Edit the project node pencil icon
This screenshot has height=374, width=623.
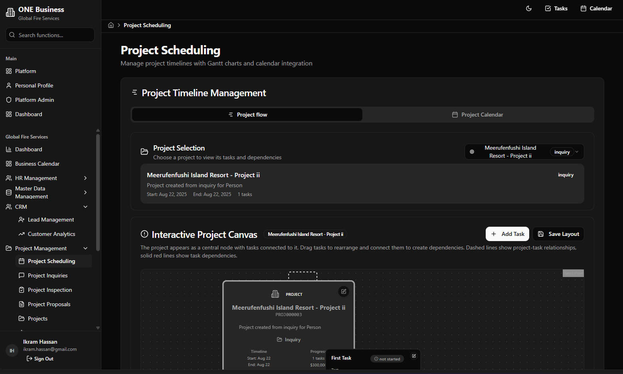point(344,291)
